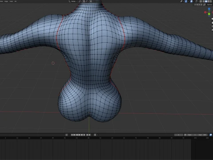The image size is (213, 160).
Task: Click the Start frame field
Action: point(192,135)
